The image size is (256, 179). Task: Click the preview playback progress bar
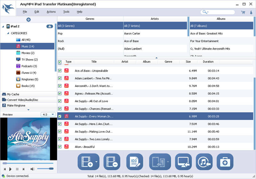pos(28,163)
